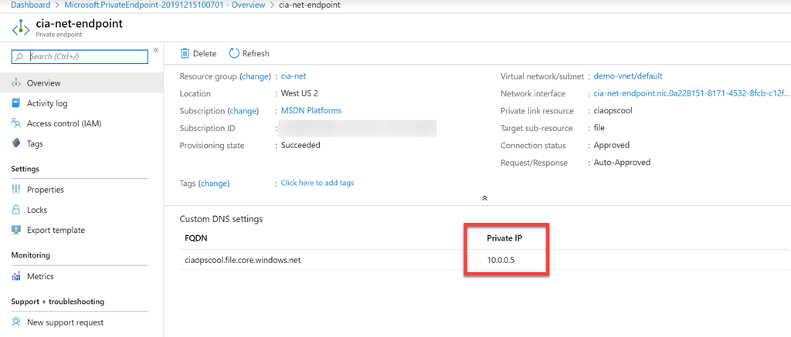Click New support request icon
Screen dimensions: 791x337
[x=17, y=322]
